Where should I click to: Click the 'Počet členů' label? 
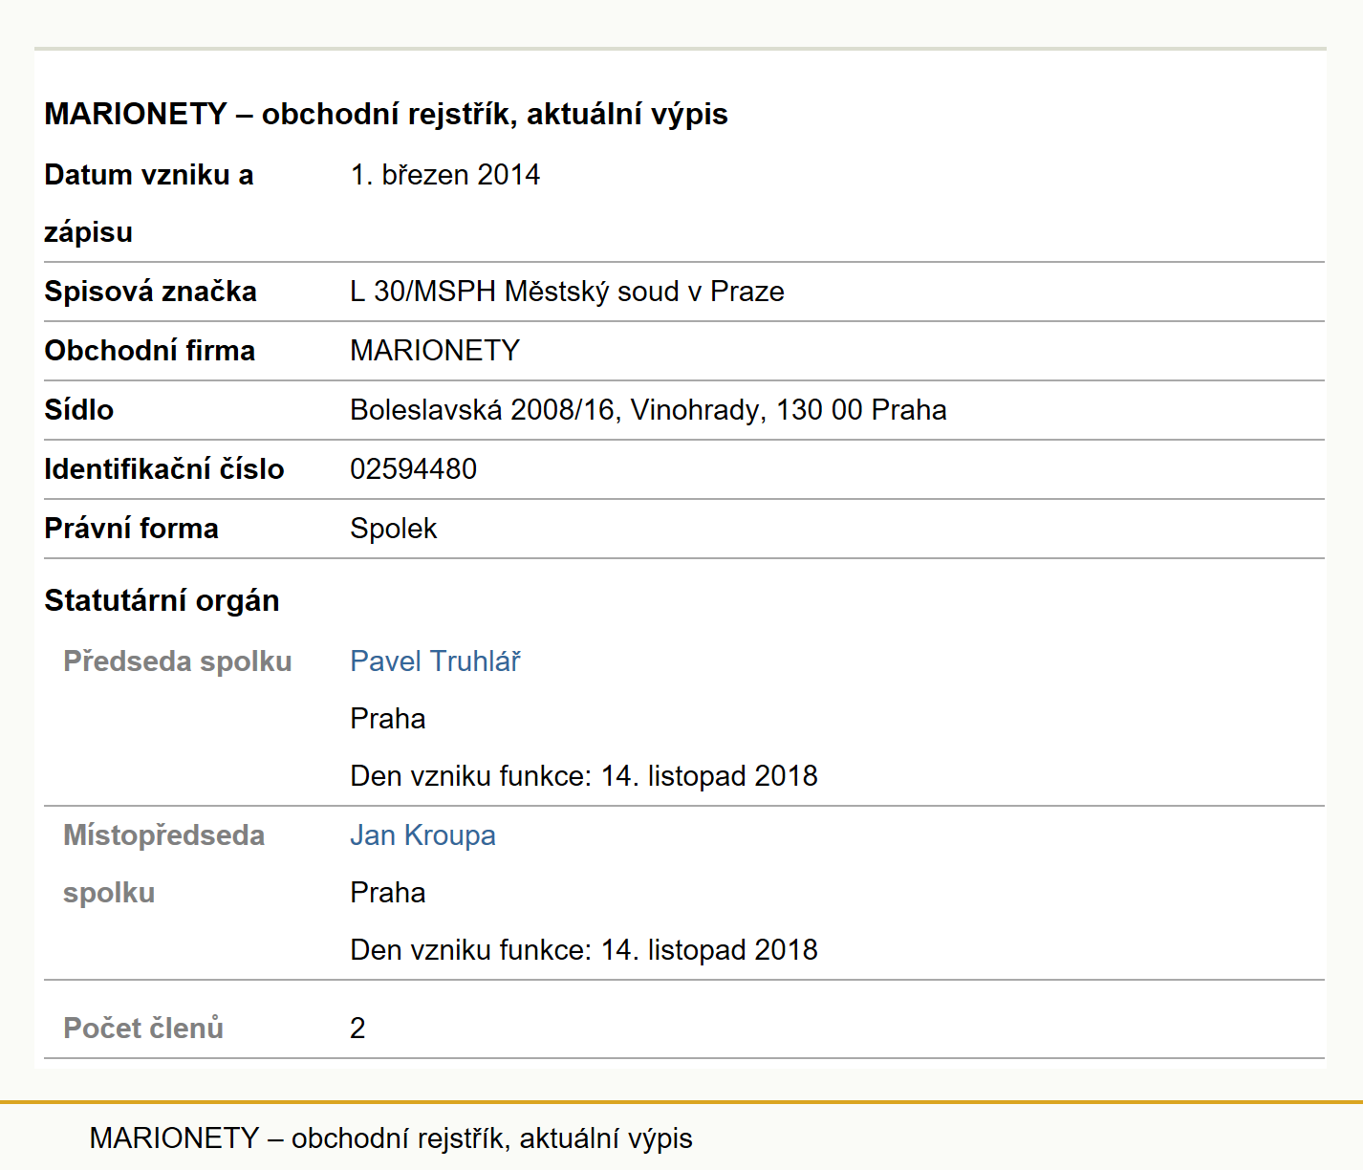point(143,1028)
